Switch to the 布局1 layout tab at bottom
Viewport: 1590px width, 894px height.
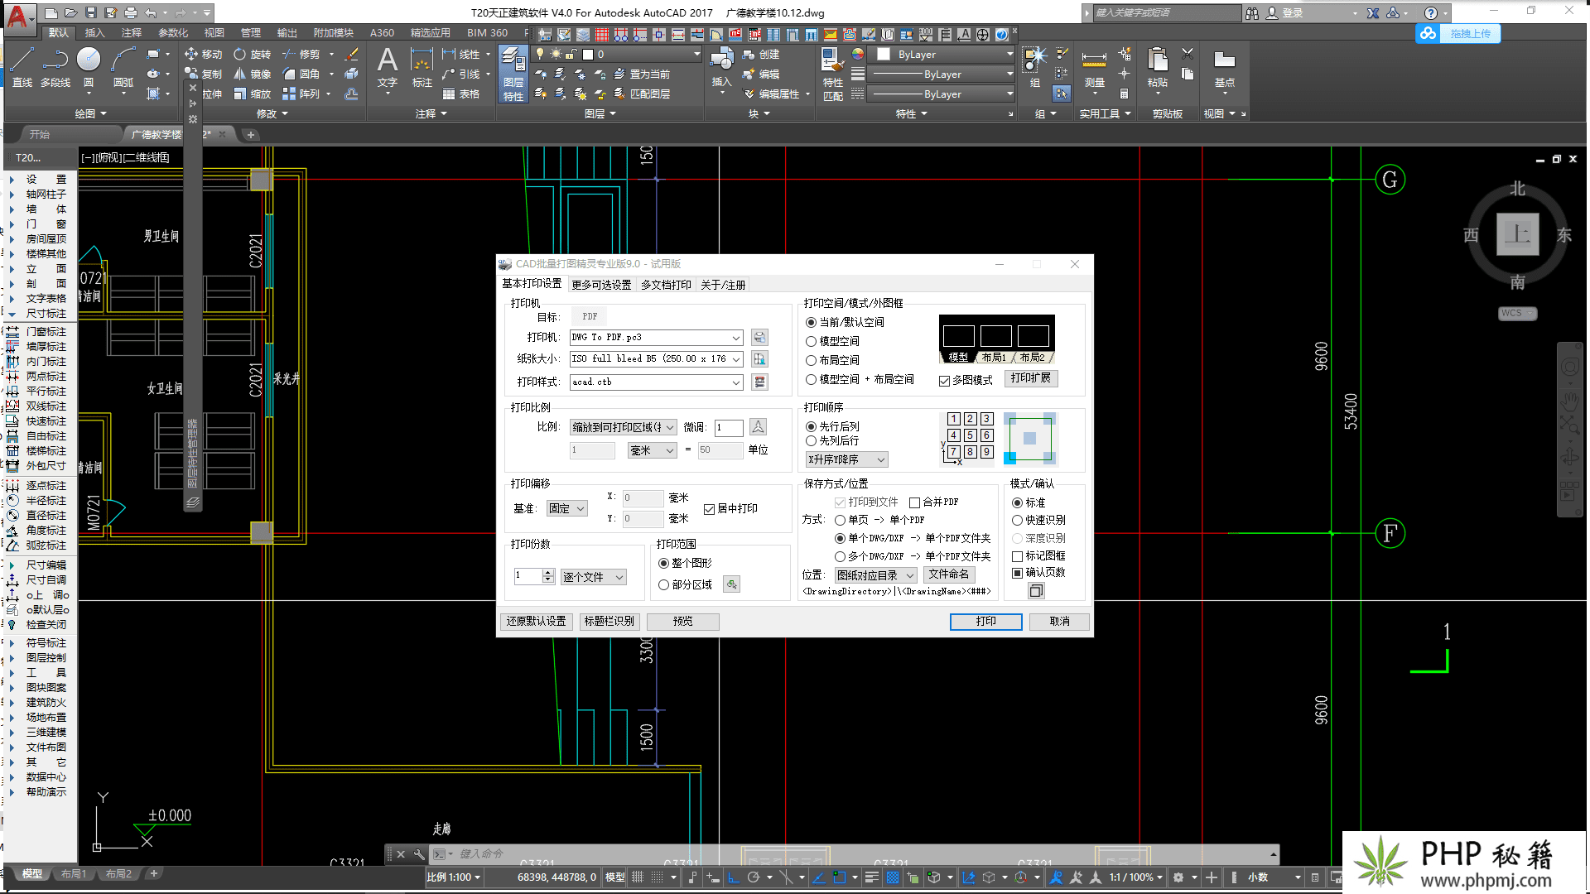[x=74, y=874]
